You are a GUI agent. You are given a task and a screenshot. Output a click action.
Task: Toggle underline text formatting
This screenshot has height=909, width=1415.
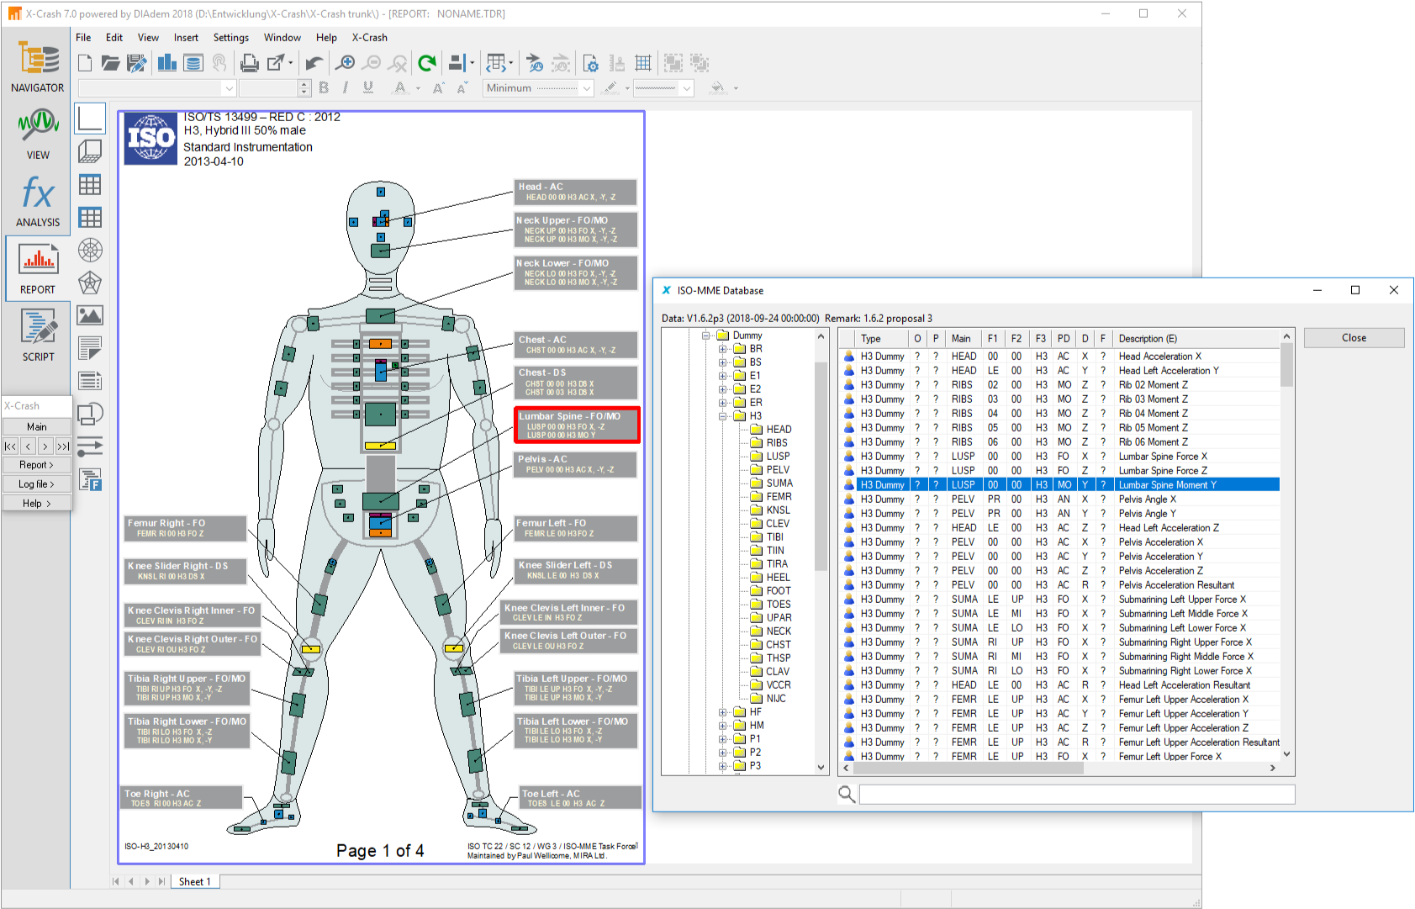368,87
